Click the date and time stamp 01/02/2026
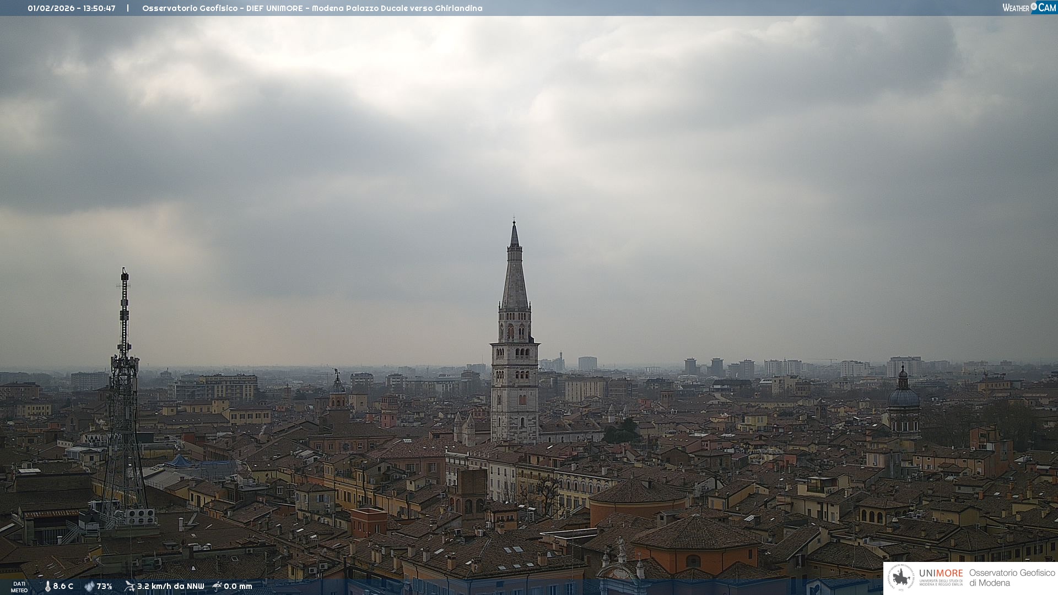The image size is (1058, 595). [x=72, y=8]
